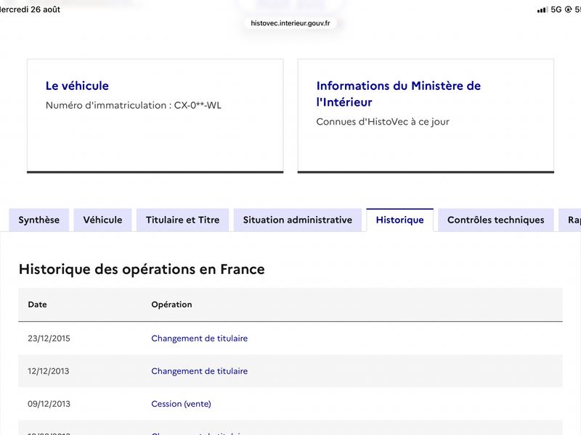The width and height of the screenshot is (581, 435).
Task: Tap the histovec.interieur.gouv.fr address bar
Action: click(290, 23)
